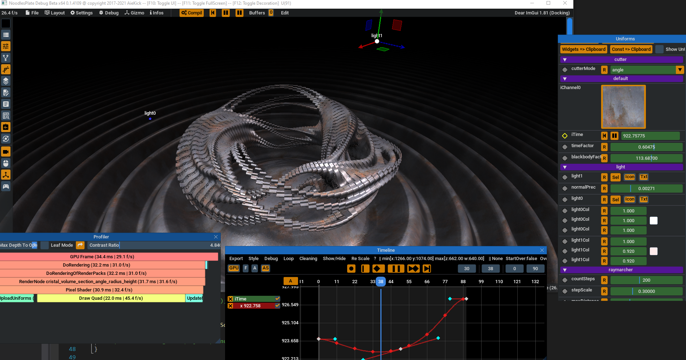
Task: Click the Sel button for light1
Action: click(x=616, y=177)
